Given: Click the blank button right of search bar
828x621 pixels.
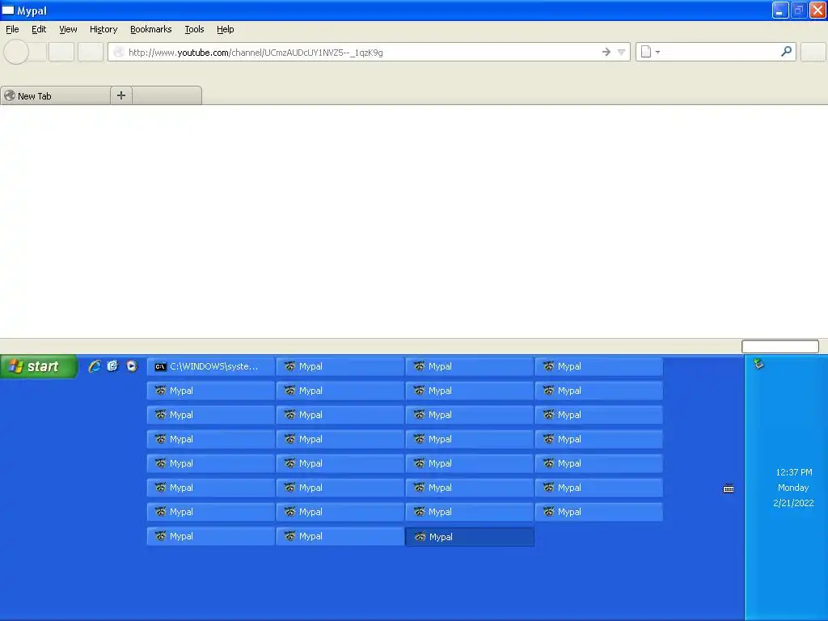Looking at the screenshot, I should [813, 52].
